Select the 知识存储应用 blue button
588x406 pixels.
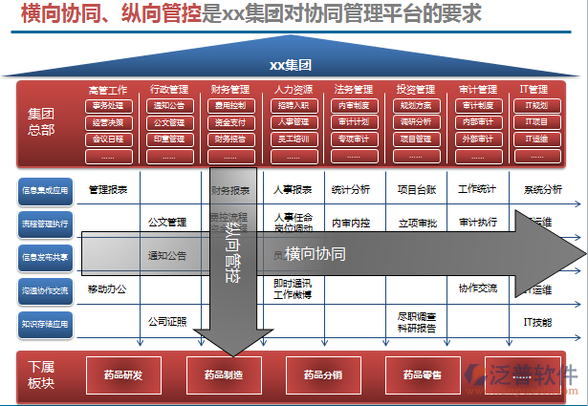click(45, 325)
